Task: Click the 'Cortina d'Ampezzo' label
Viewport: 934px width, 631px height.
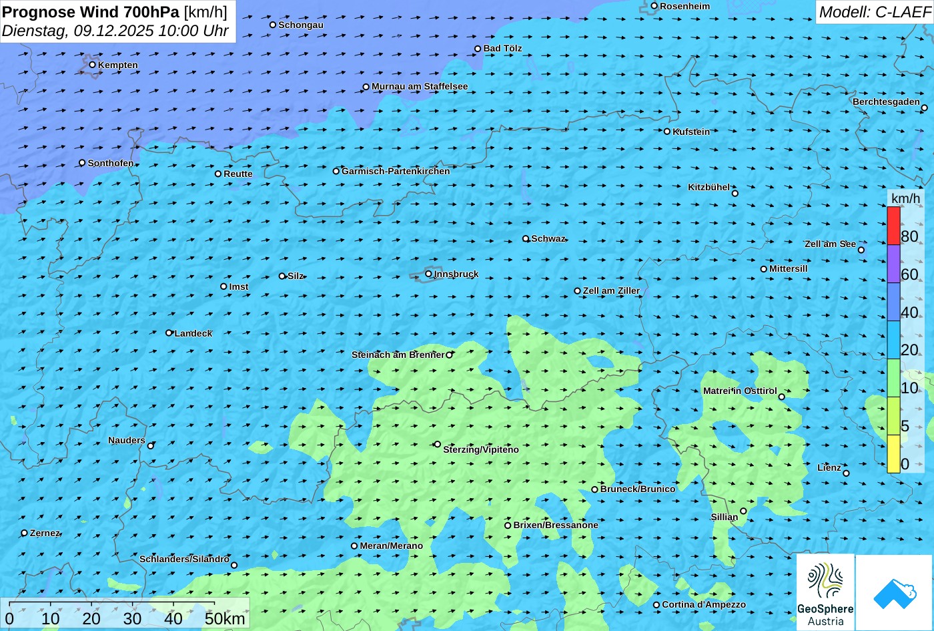Action: pos(704,604)
